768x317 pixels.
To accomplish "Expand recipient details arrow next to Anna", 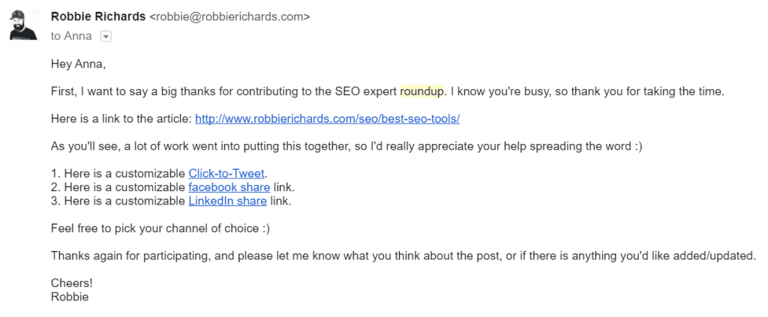I will click(x=106, y=36).
